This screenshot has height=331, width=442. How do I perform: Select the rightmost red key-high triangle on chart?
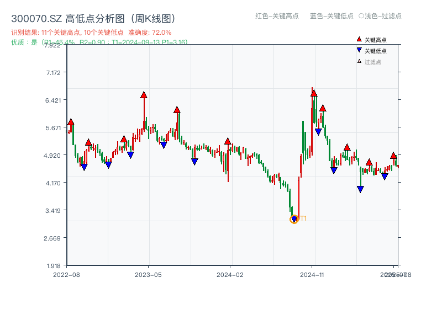(393, 156)
